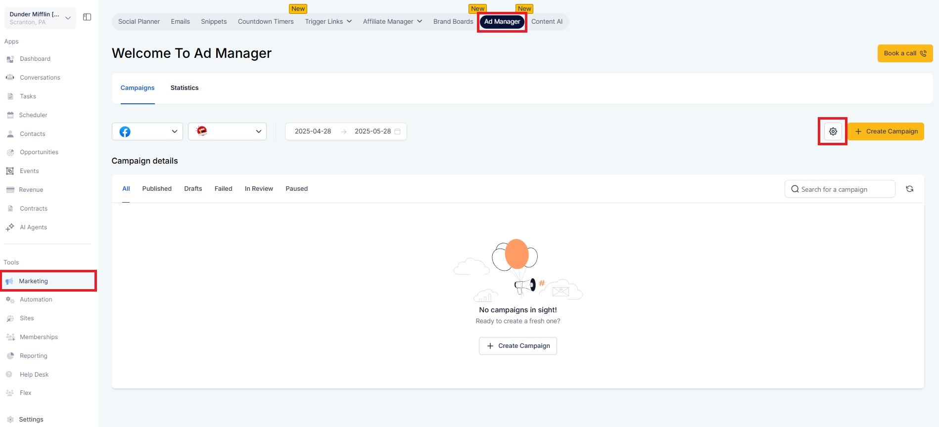The height and width of the screenshot is (427, 939).
Task: Open Scheduler calendar icon in sidebar
Action: (x=10, y=115)
